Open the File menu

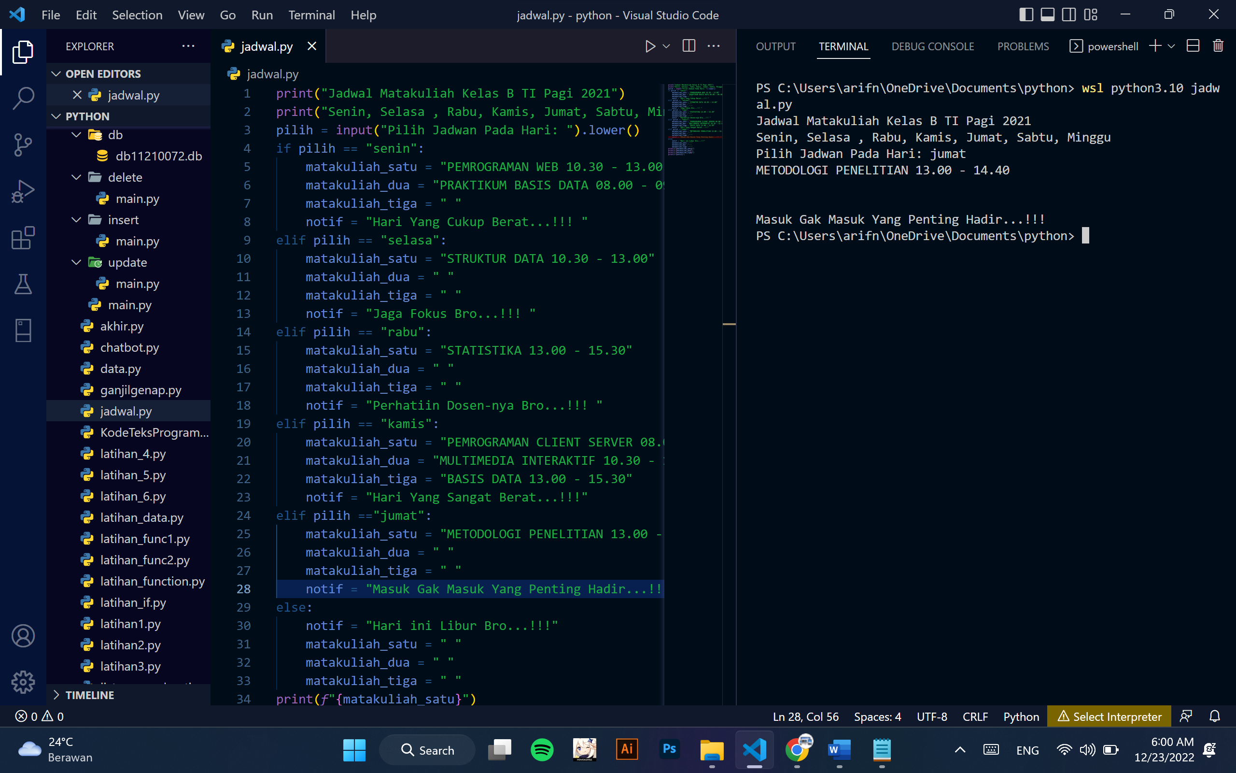(51, 15)
